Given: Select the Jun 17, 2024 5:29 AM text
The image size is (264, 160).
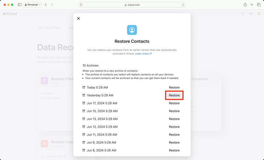Looking at the screenshot, I should point(102,103).
